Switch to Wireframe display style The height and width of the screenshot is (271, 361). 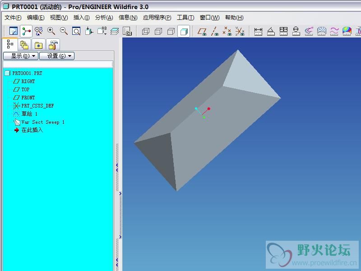pyautogui.click(x=146, y=31)
